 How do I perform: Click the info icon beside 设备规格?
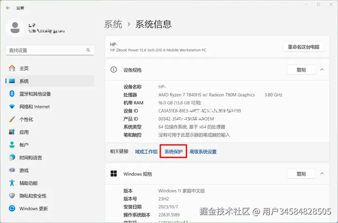click(114, 70)
